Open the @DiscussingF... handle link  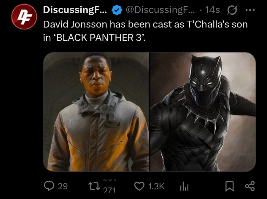160,10
